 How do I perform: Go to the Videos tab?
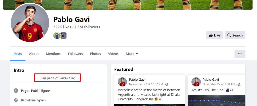coord(113,54)
